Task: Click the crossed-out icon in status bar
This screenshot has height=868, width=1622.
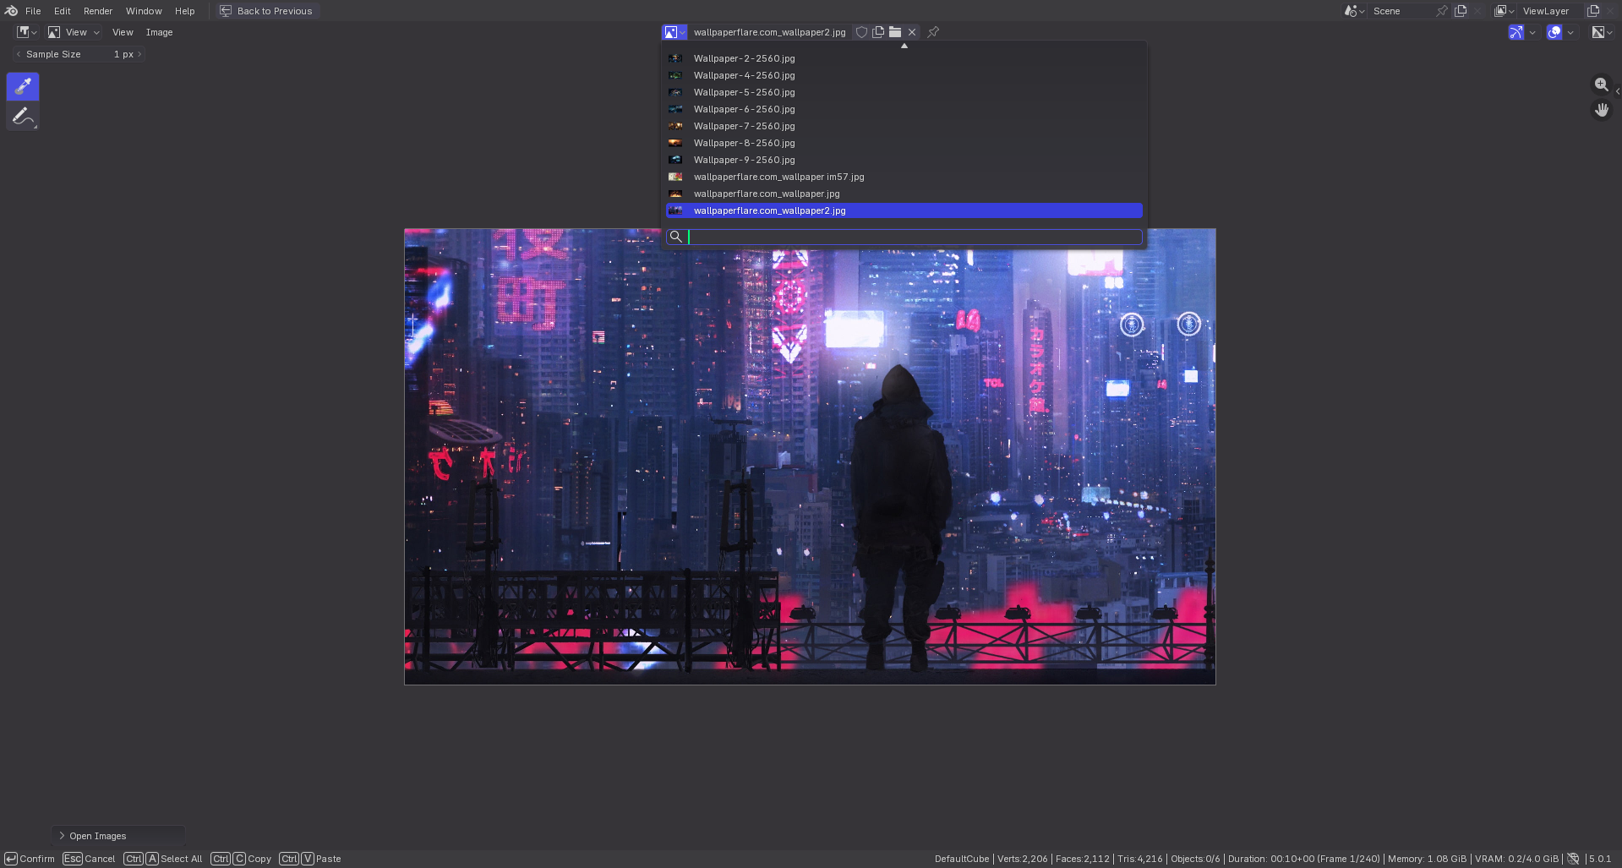Action: click(1573, 859)
